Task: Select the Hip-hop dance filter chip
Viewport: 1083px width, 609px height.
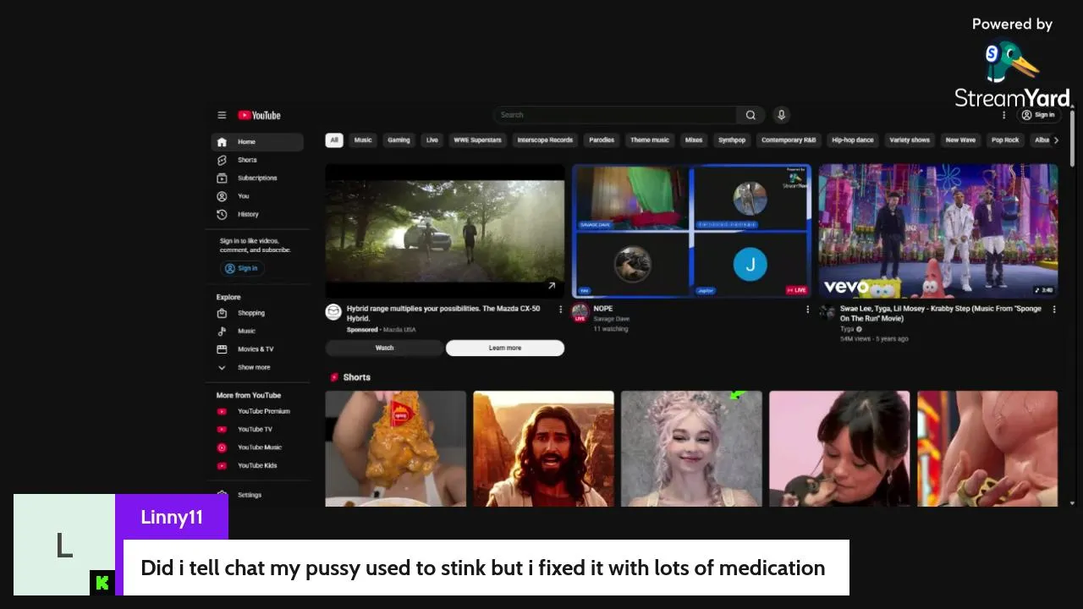Action: point(853,140)
